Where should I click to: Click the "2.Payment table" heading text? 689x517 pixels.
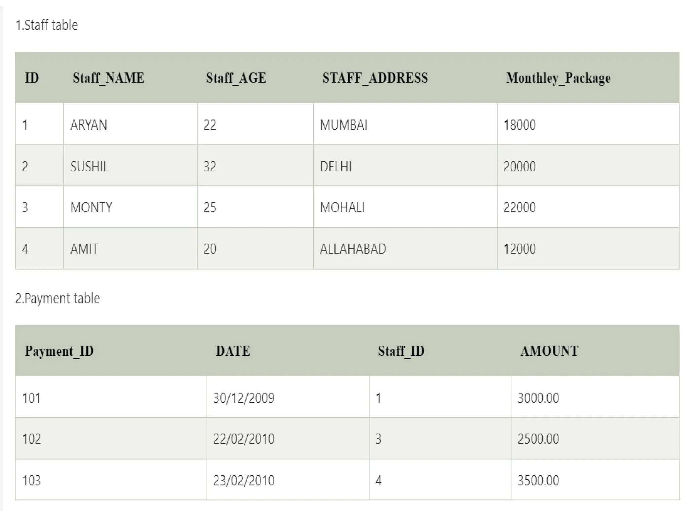tap(58, 299)
